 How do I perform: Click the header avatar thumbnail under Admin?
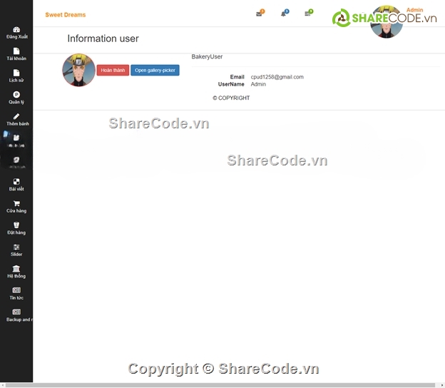[x=387, y=21]
